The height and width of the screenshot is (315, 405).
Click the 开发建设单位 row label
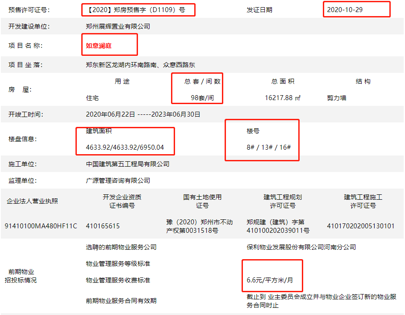point(29,26)
